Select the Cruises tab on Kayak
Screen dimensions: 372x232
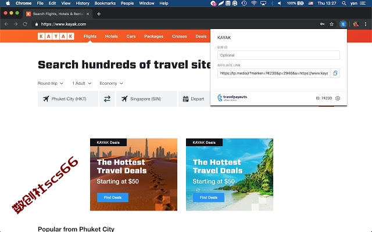click(180, 36)
